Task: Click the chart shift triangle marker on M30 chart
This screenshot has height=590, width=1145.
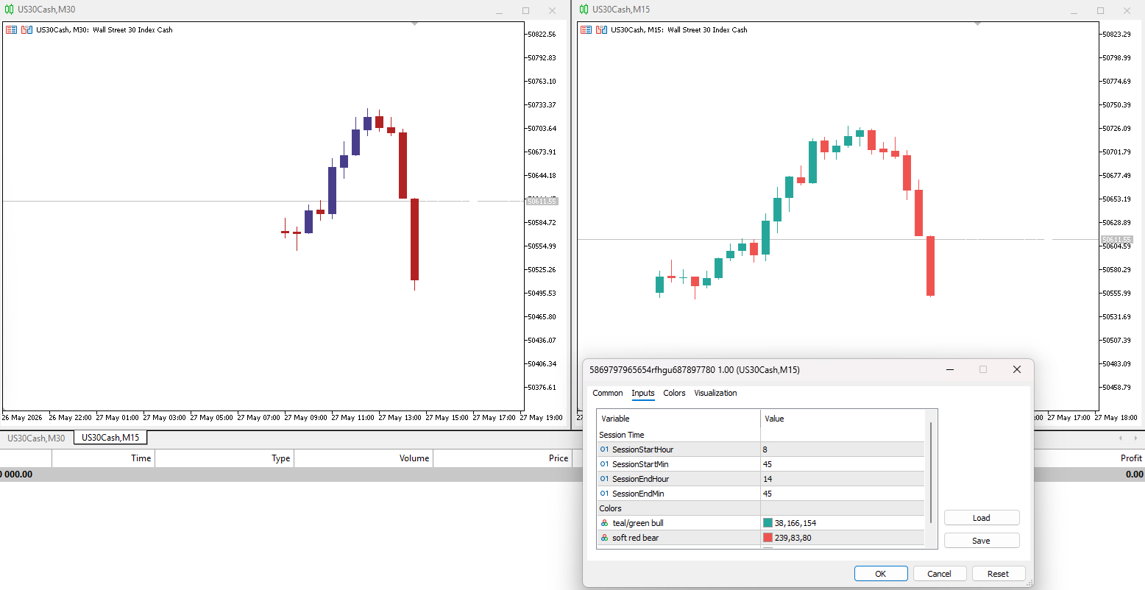Action: point(414,24)
